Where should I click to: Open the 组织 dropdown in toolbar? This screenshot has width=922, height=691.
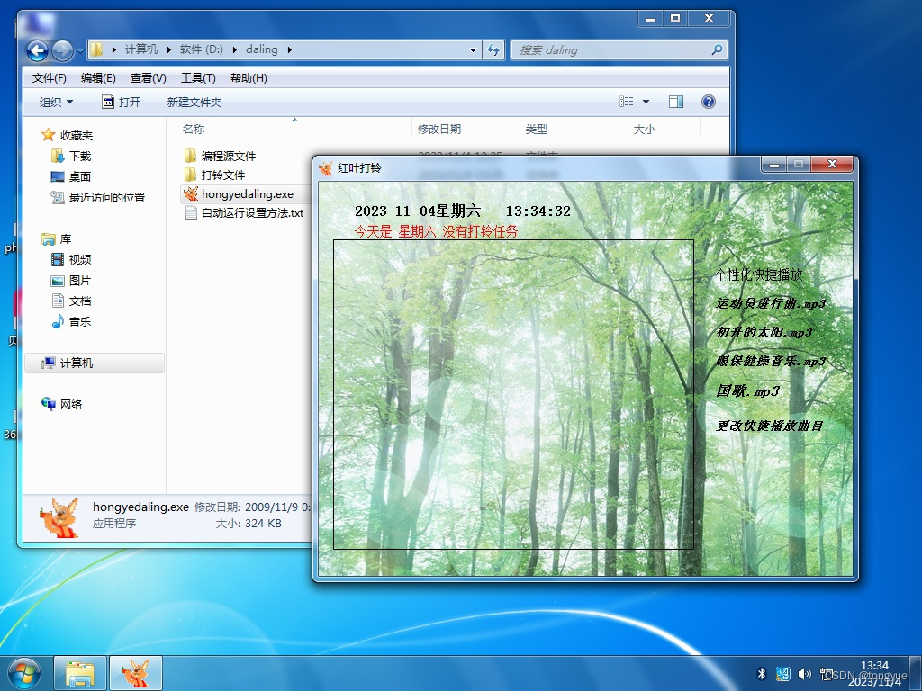(56, 103)
